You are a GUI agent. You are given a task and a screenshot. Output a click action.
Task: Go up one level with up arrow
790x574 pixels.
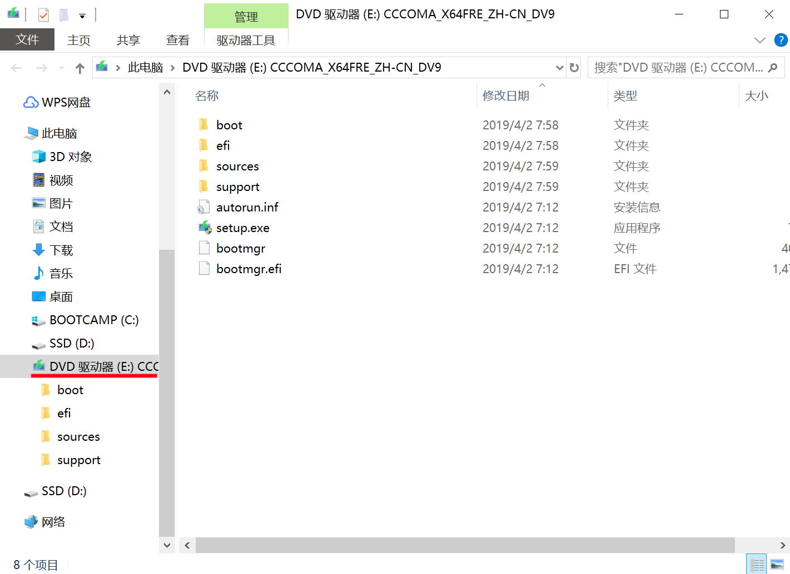tap(80, 68)
